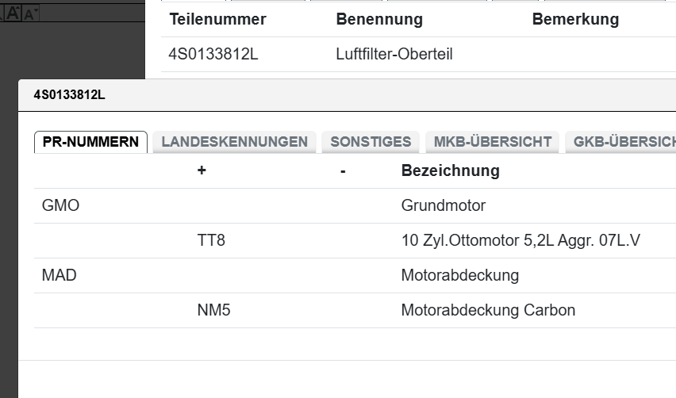Click the 10 Zyl.Ottomotor 5,2L description
Viewport: 676px width, 398px height.
[520, 241]
